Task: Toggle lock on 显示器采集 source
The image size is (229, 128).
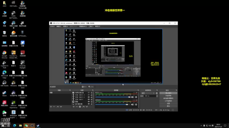Action: coord(91,104)
